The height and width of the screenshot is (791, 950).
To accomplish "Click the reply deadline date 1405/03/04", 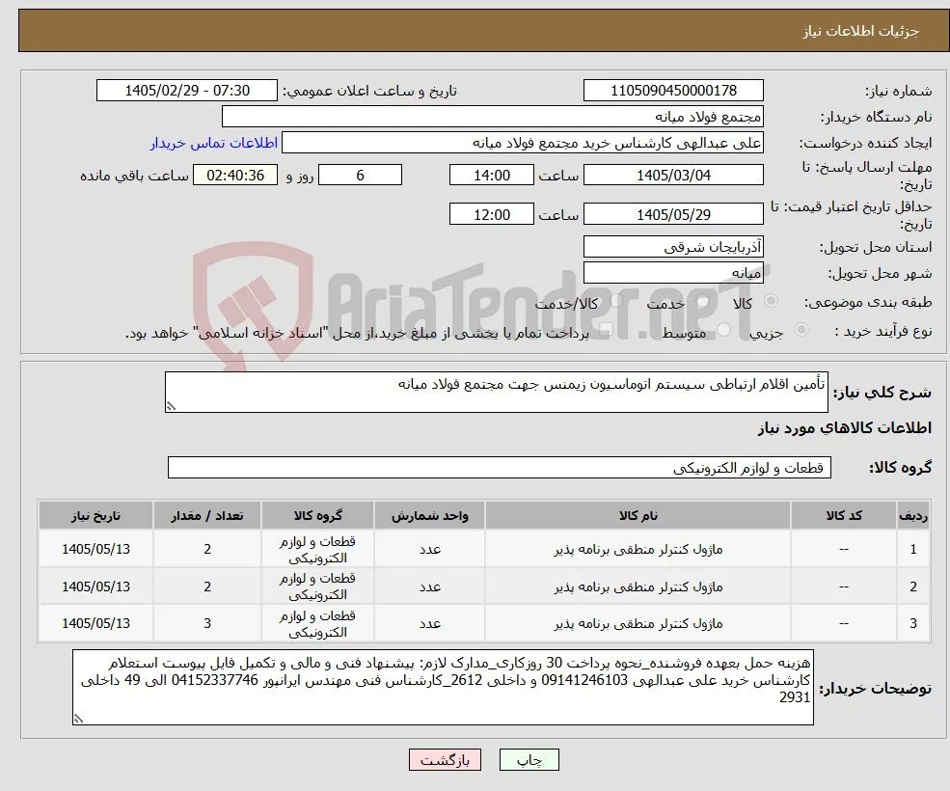I will (673, 176).
